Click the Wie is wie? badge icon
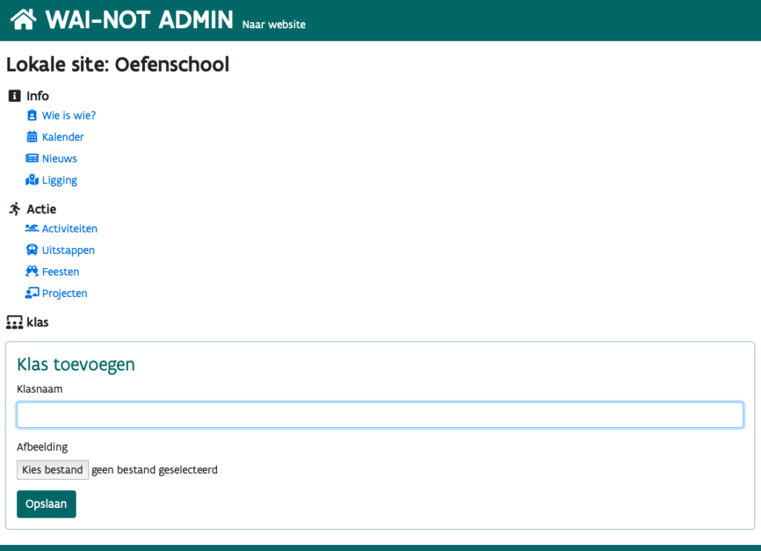The height and width of the screenshot is (551, 761). point(32,115)
